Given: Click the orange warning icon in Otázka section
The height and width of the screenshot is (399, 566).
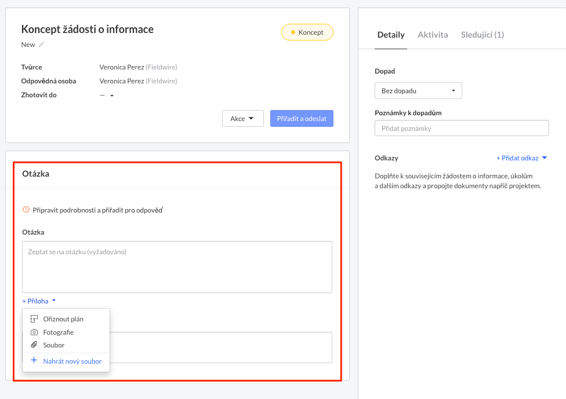Looking at the screenshot, I should pyautogui.click(x=26, y=210).
